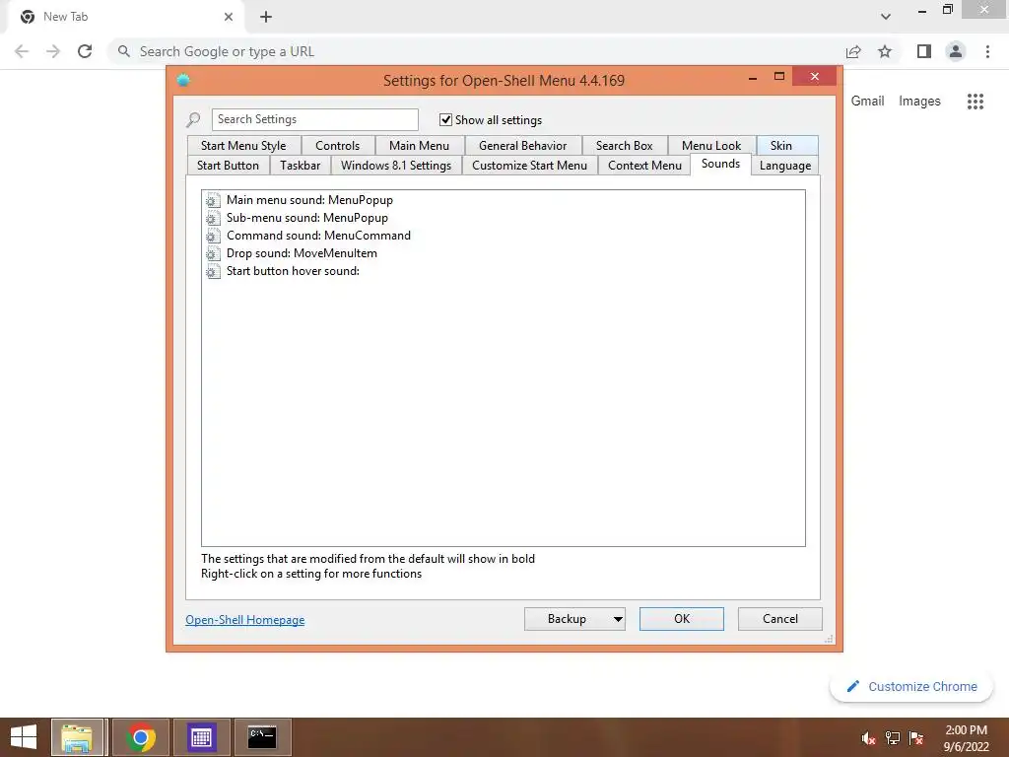Open the Command Prompt taskbar icon

[x=262, y=737]
